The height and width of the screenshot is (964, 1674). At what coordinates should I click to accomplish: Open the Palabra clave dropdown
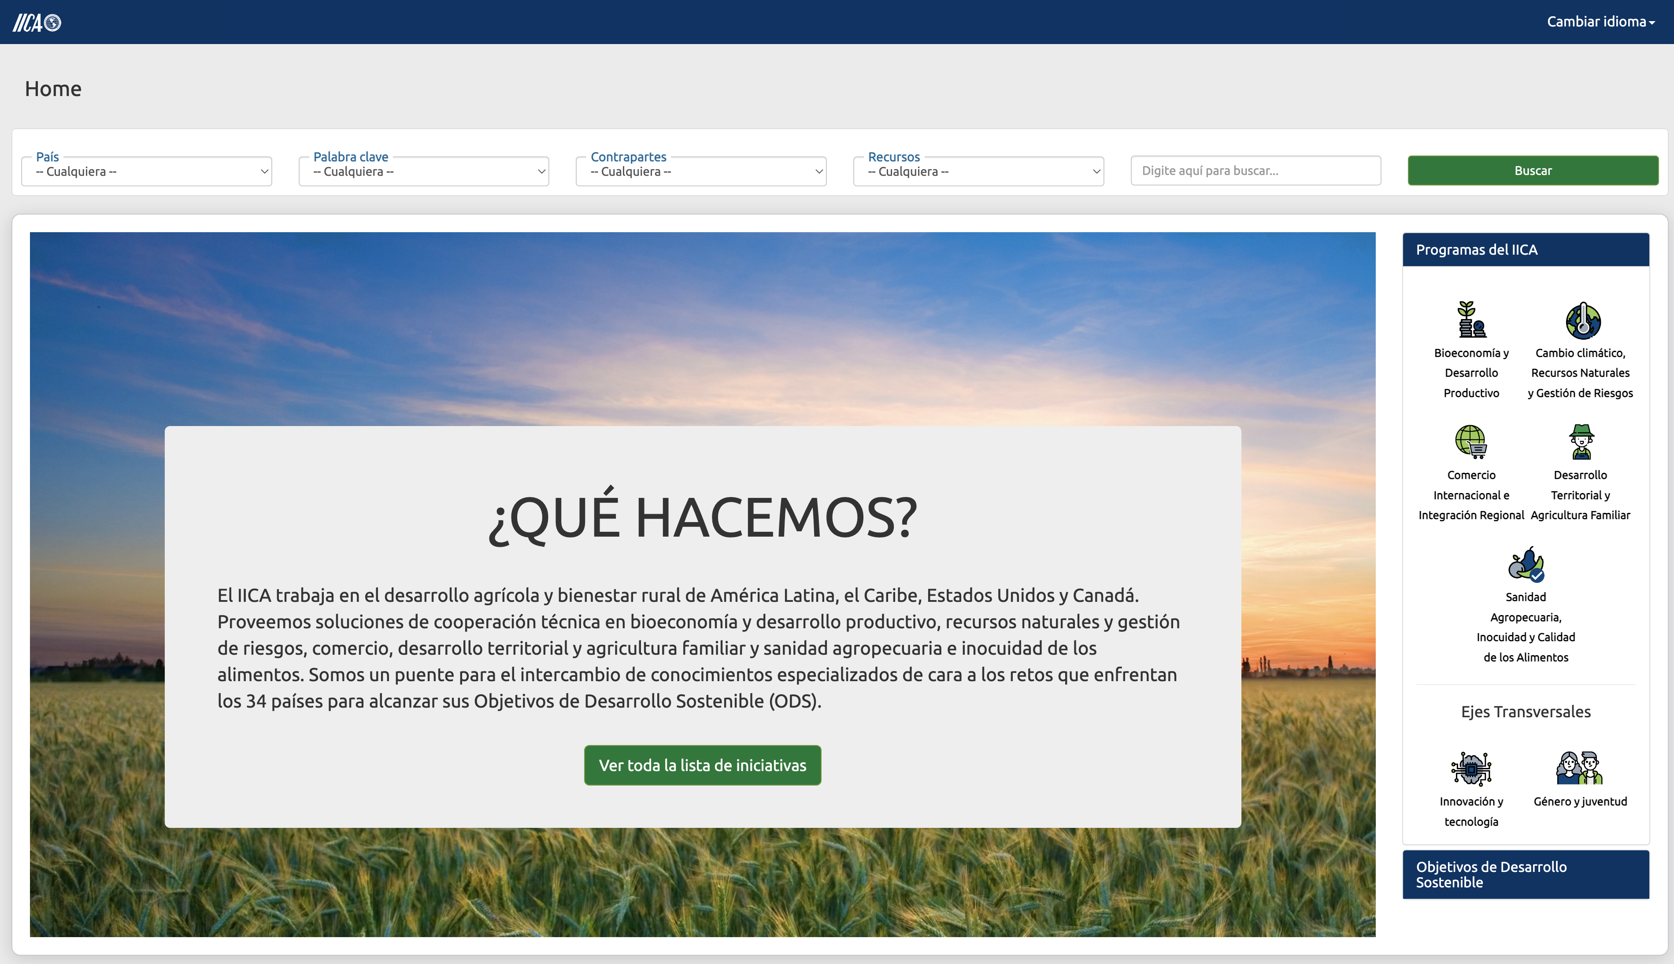pos(424,171)
